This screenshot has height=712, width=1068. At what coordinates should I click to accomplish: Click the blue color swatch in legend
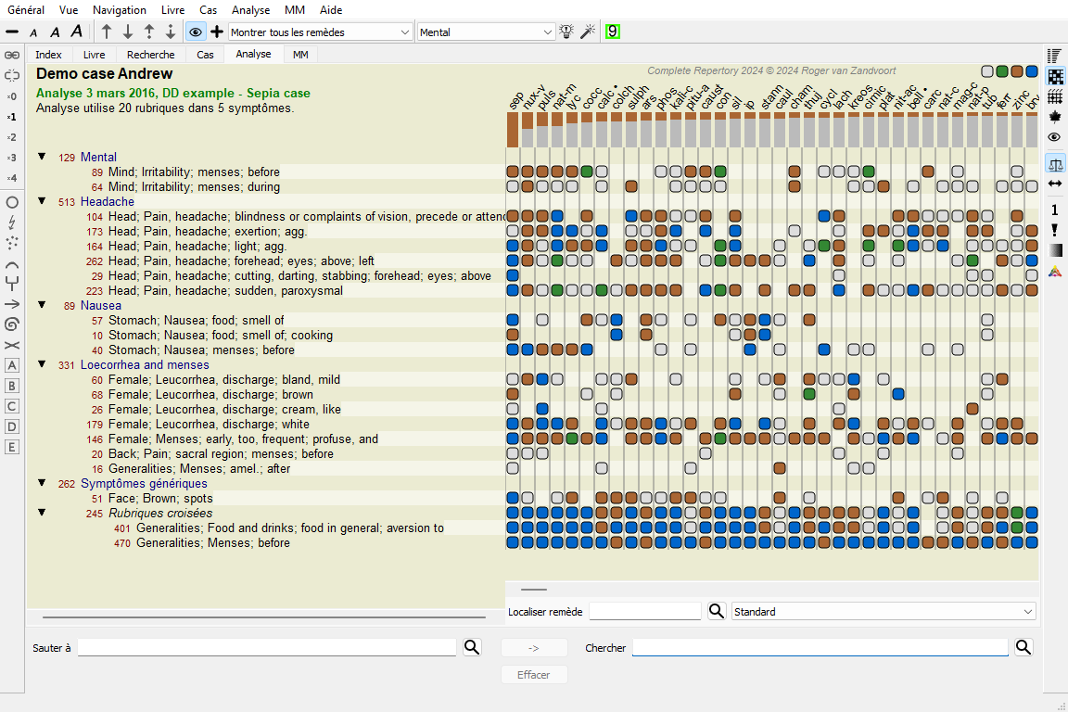click(x=1032, y=71)
